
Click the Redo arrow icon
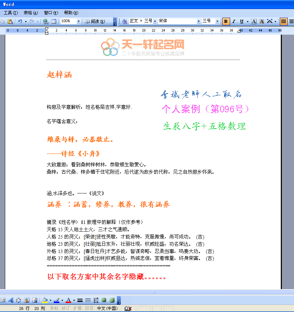32,21
